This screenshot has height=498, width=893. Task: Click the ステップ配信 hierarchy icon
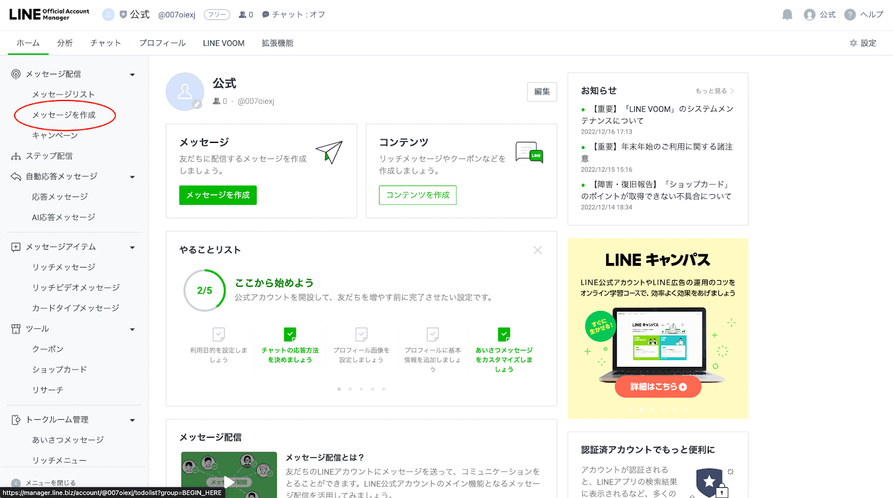pos(16,156)
